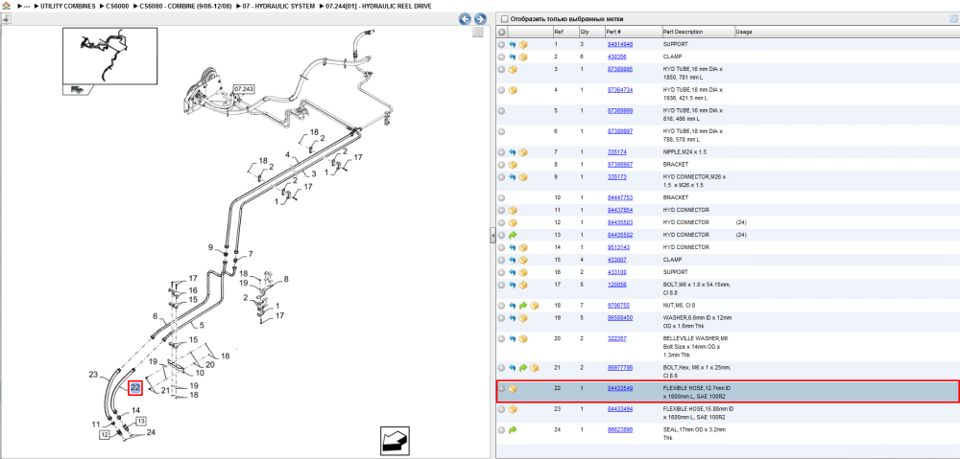Expand the row for ref 23 FLEXIBLE HOSE
Viewport: 960px width, 459px height.
(501, 409)
